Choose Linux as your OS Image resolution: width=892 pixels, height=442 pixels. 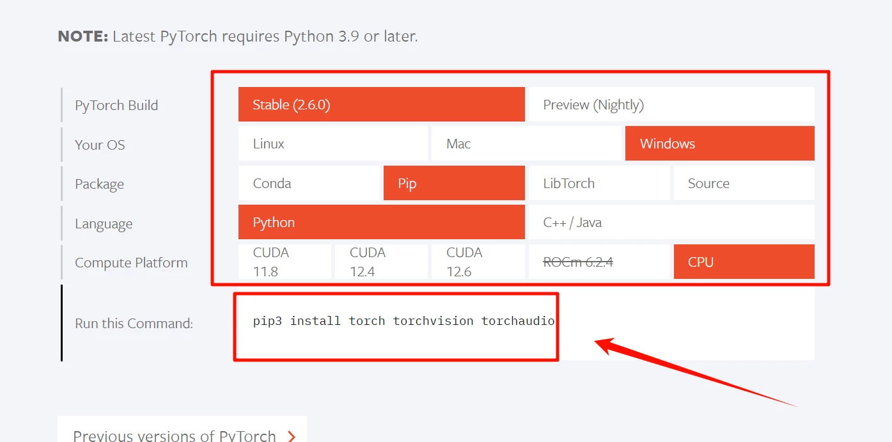point(333,144)
